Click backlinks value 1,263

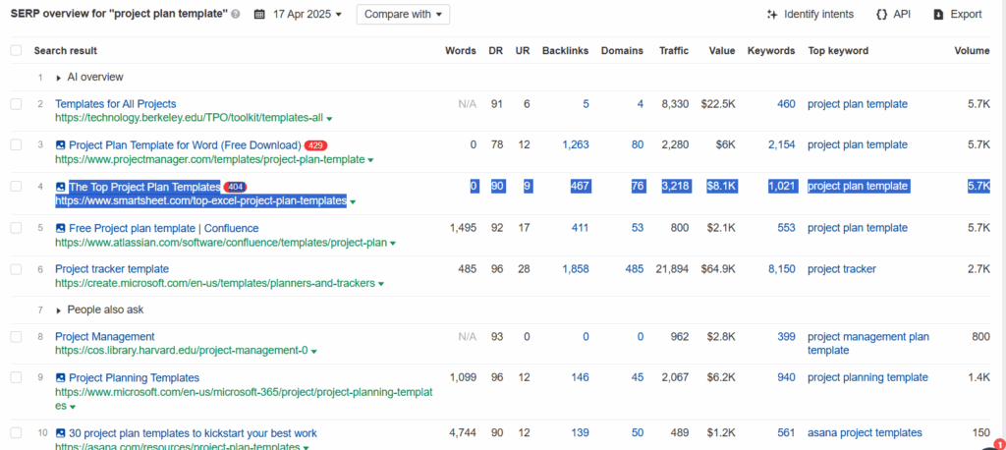pyautogui.click(x=576, y=145)
